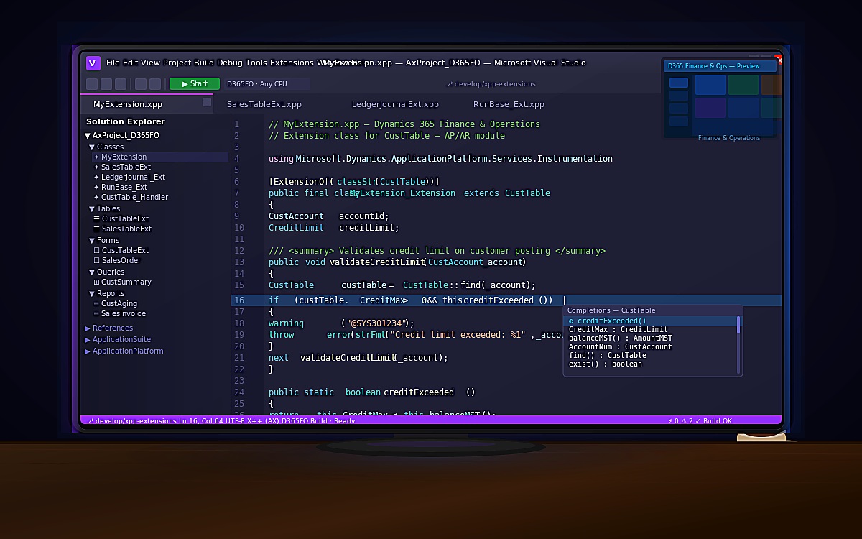
Task: Choose creditExceeded() from the completions list
Action: coord(652,321)
